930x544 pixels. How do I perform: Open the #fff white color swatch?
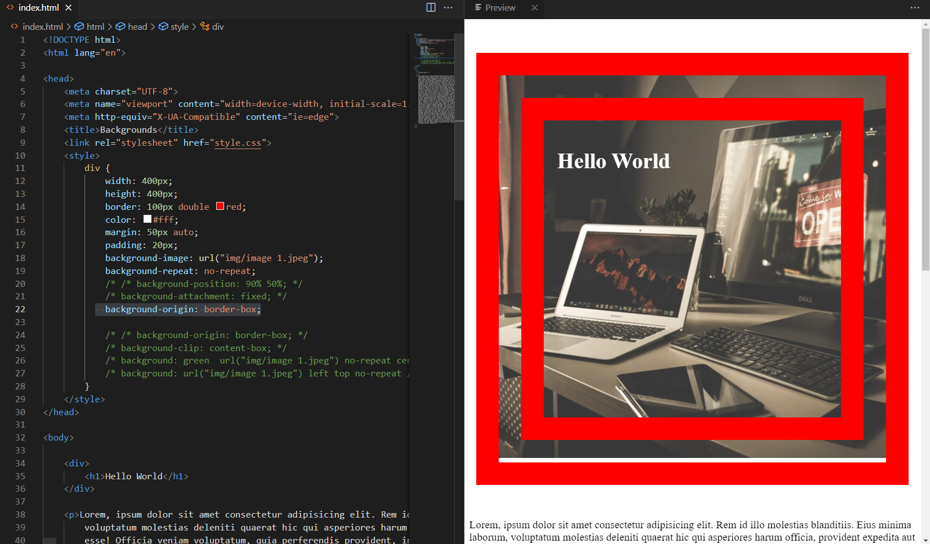coord(147,219)
